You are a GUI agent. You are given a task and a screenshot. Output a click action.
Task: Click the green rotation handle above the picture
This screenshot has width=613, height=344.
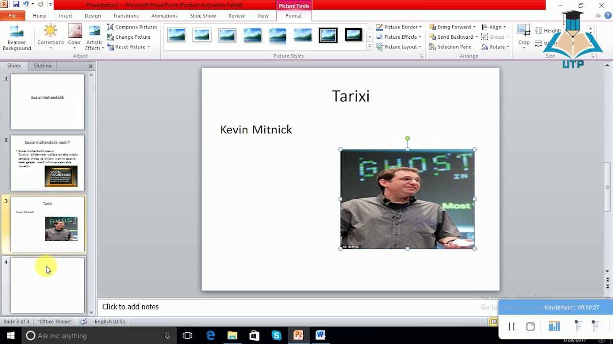(408, 139)
